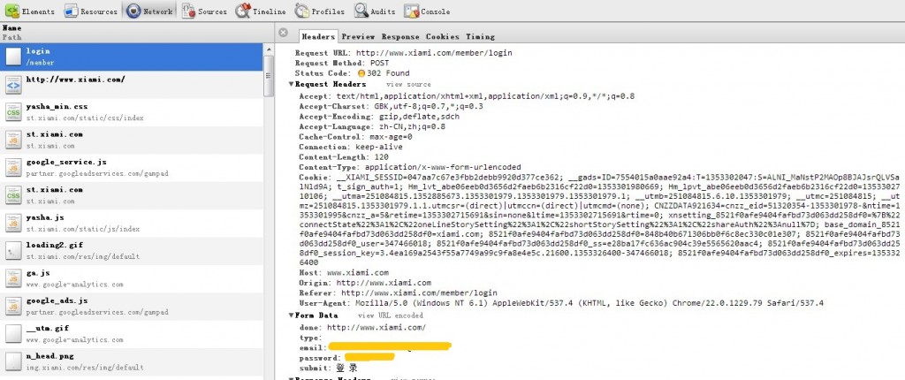Click the n_head.png file icon
This screenshot has height=380, width=905.
[13, 361]
